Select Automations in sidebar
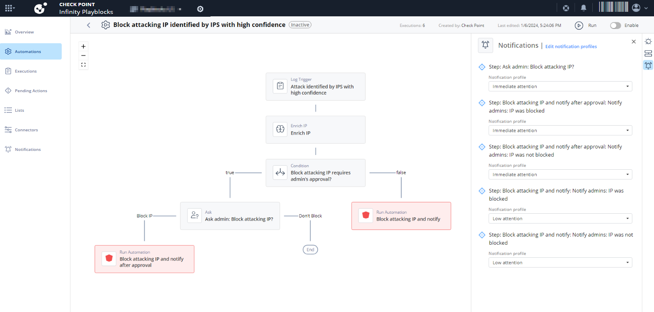The image size is (654, 312). tap(31, 51)
